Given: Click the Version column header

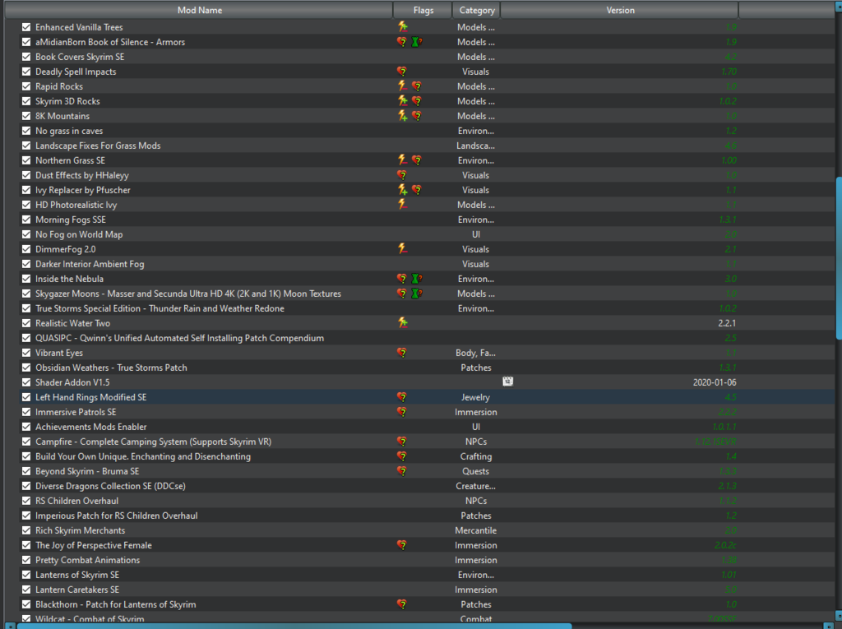Looking at the screenshot, I should pyautogui.click(x=620, y=11).
